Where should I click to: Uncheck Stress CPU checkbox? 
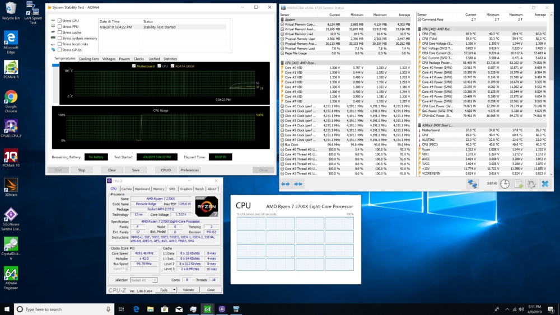[60, 21]
